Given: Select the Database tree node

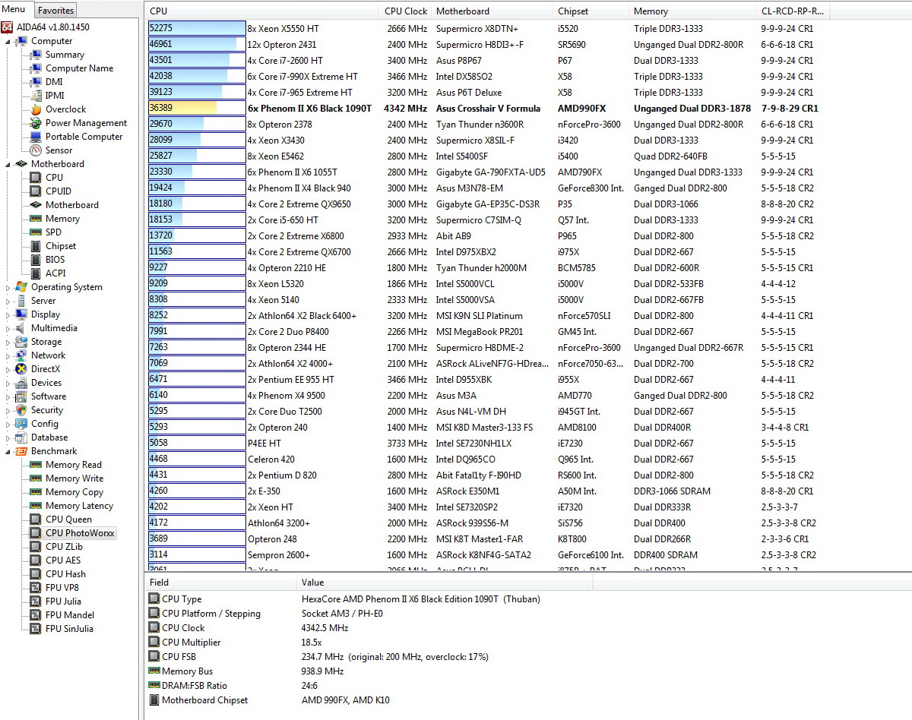Looking at the screenshot, I should (x=49, y=437).
